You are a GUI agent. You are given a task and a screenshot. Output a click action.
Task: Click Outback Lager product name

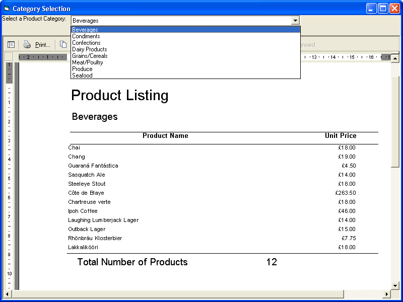pos(87,229)
